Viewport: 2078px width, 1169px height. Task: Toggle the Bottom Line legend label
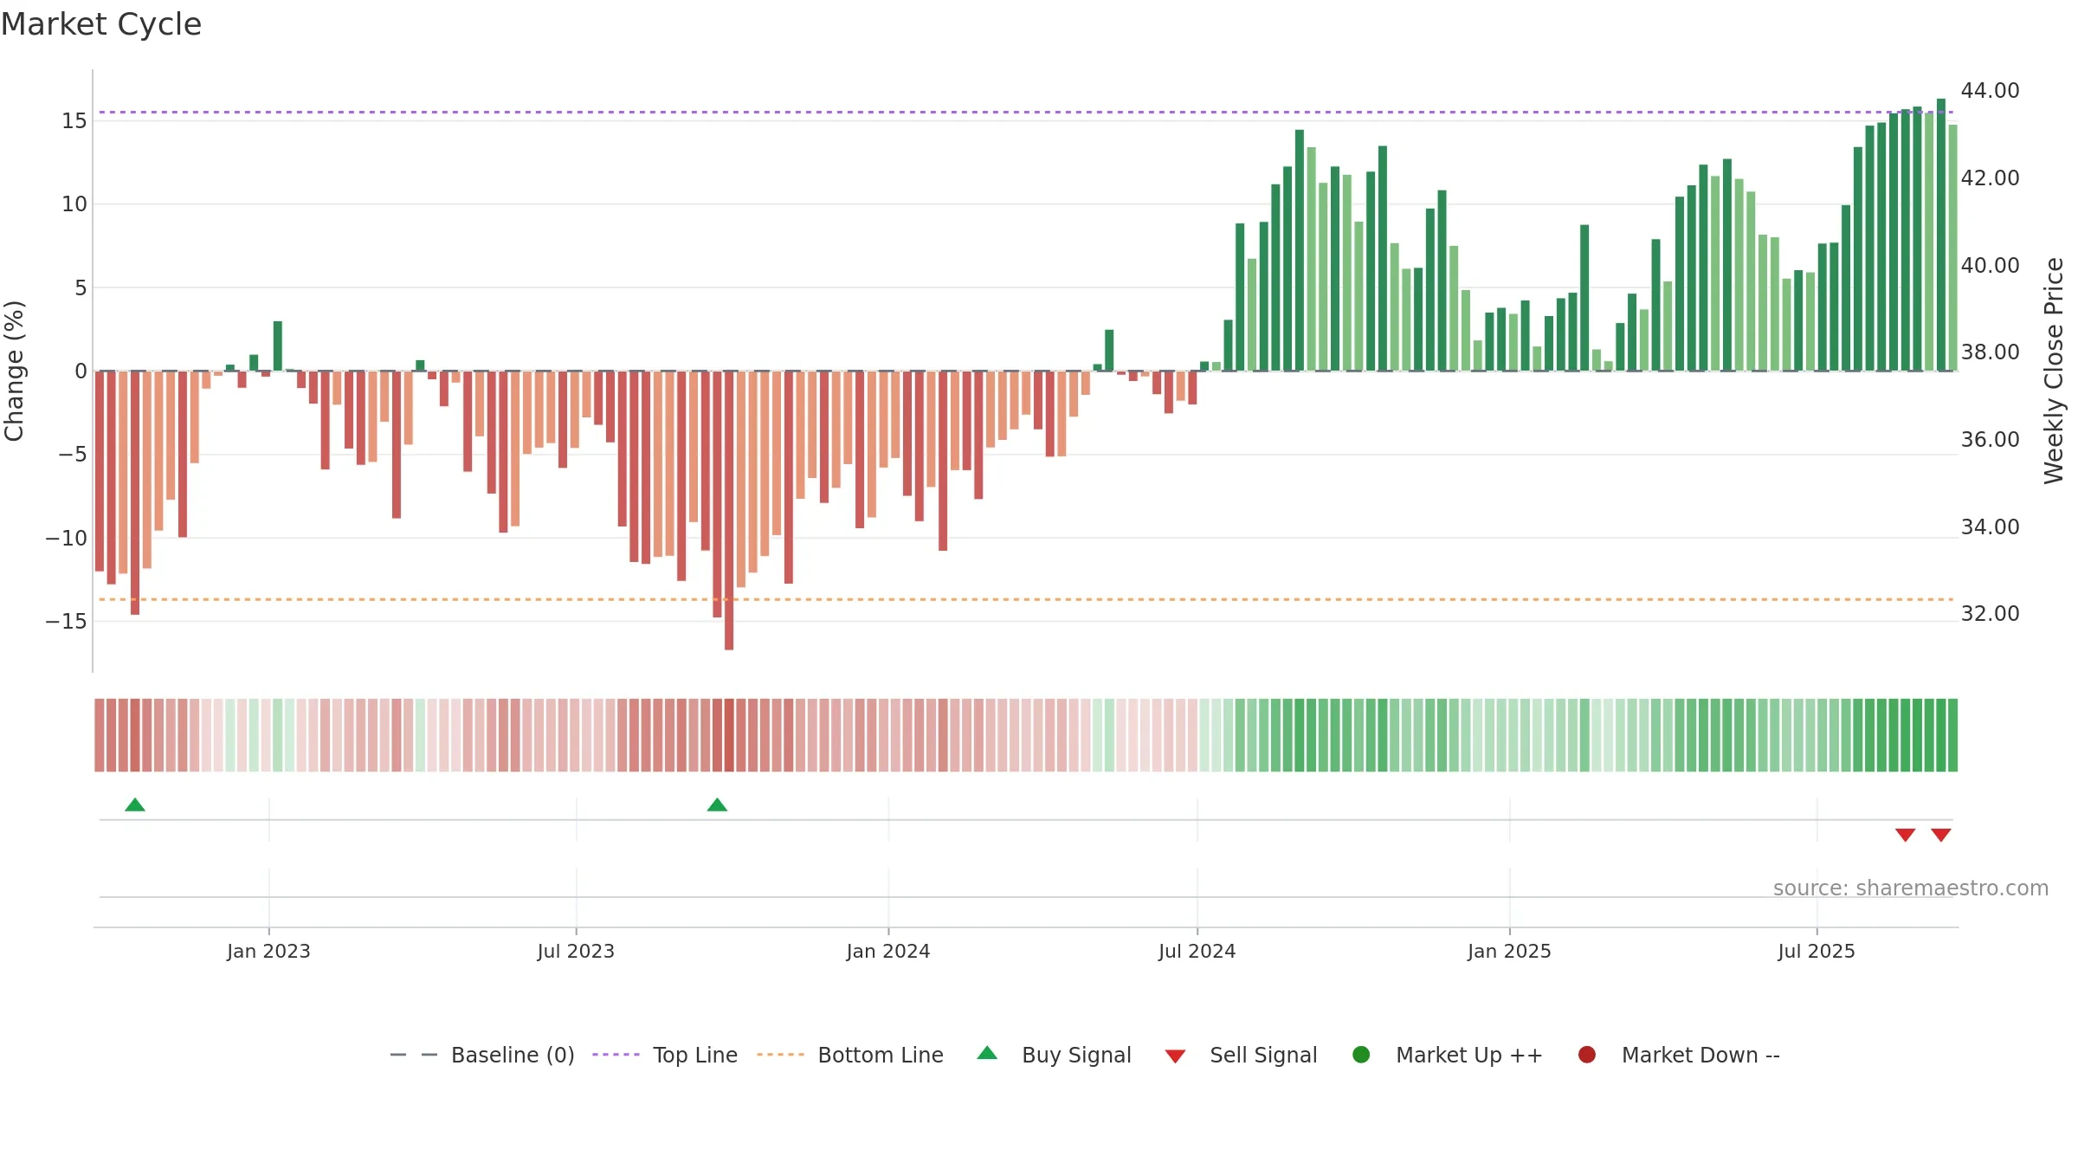point(881,1055)
